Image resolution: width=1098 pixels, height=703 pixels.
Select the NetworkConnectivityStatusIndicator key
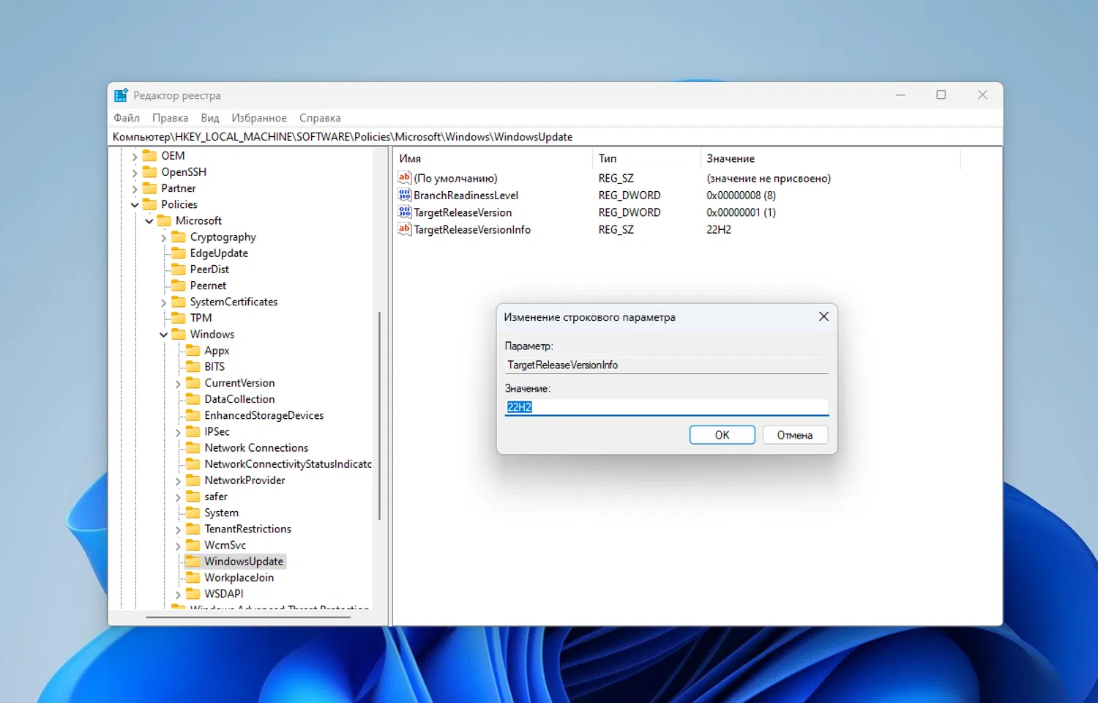(288, 464)
